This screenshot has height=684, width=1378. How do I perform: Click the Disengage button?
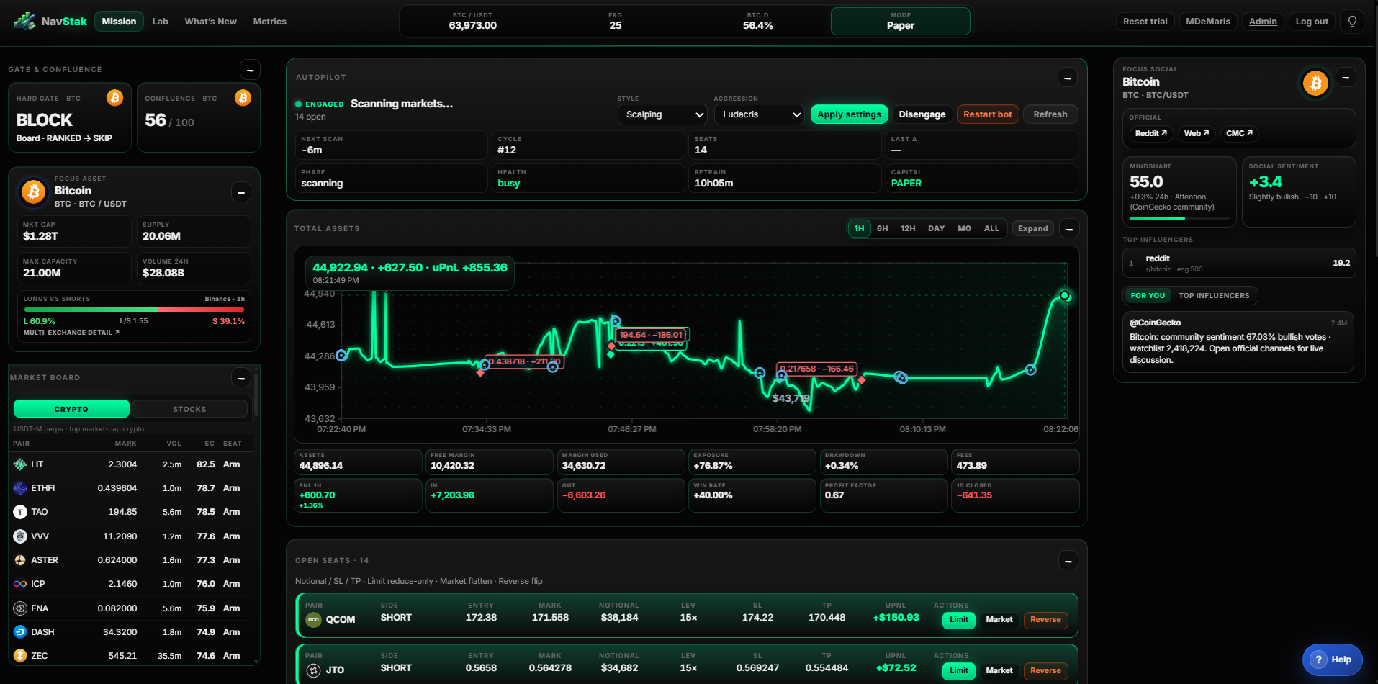(x=922, y=114)
